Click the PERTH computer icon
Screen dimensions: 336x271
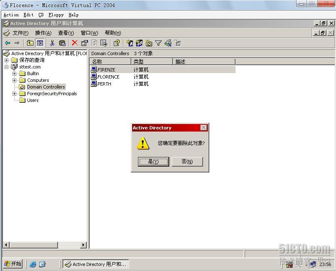94,84
